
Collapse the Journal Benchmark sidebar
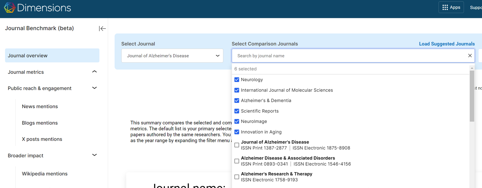[x=102, y=28]
